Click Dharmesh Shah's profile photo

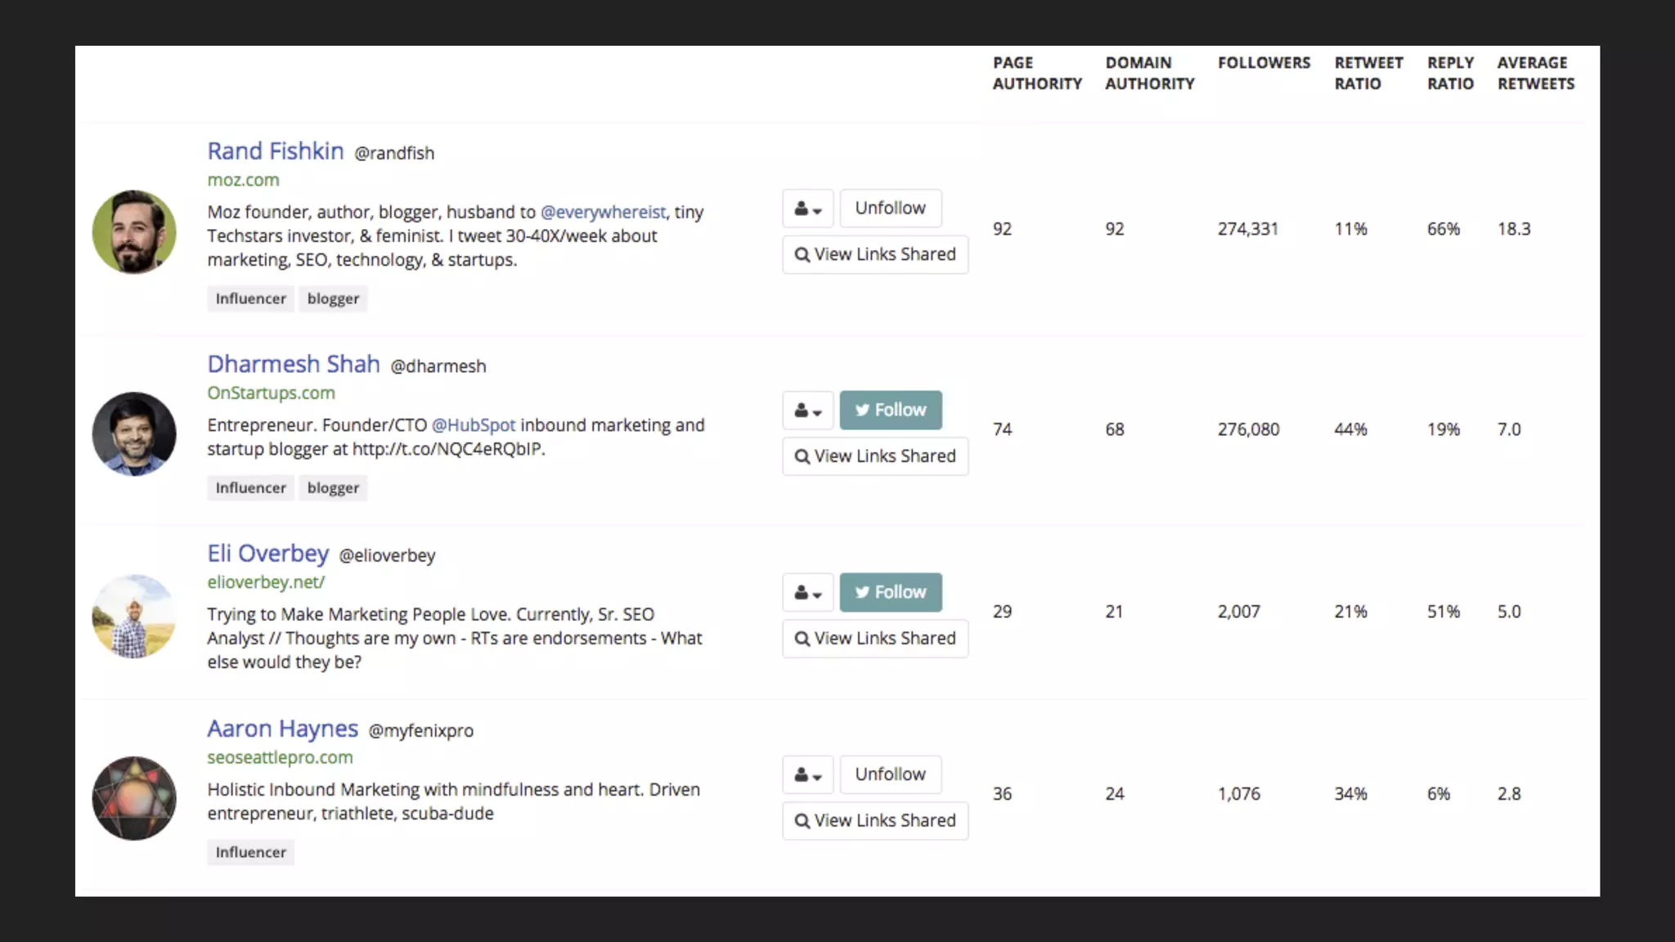[x=134, y=433]
